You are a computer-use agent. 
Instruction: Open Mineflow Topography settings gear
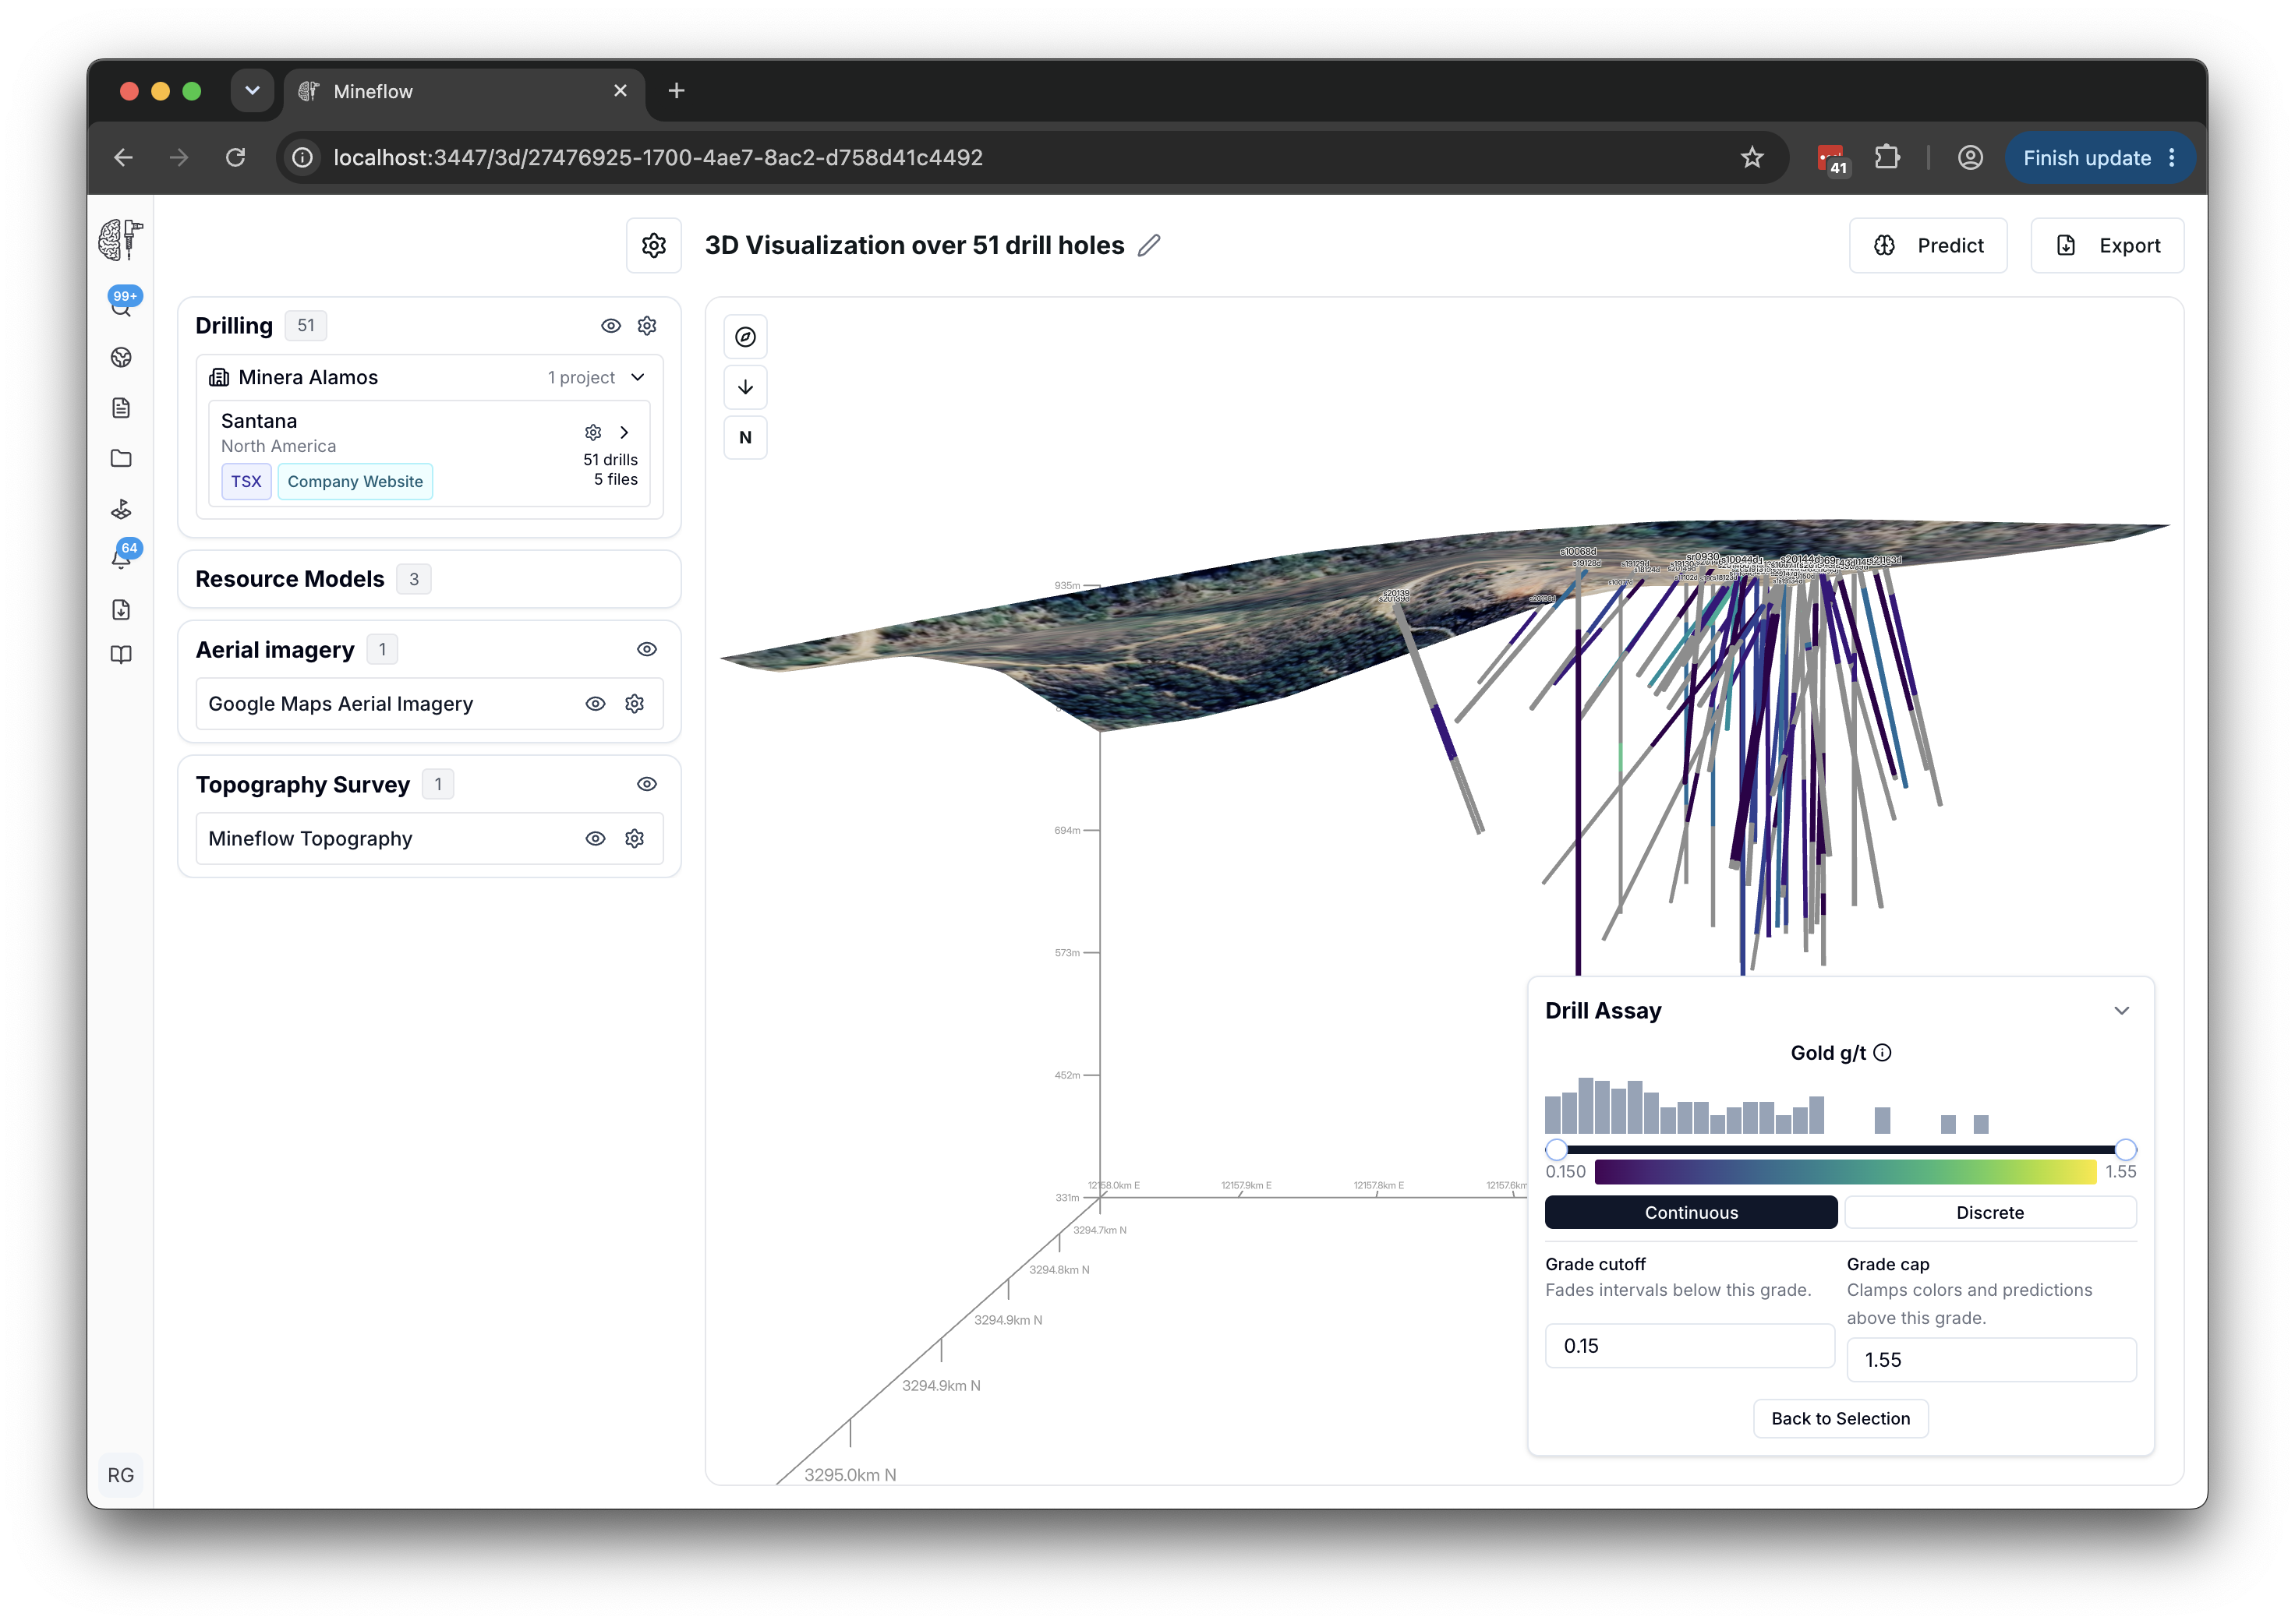click(x=635, y=839)
